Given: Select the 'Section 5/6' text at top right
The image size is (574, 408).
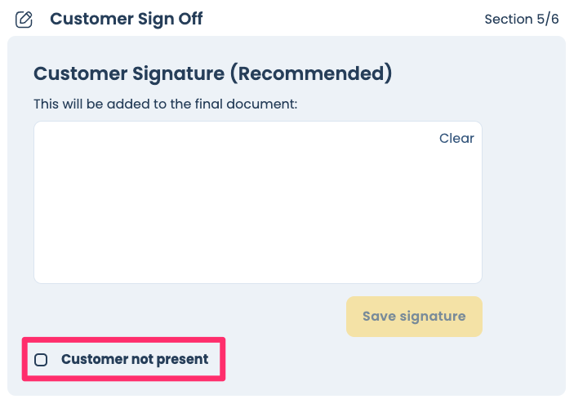Looking at the screenshot, I should pos(521,19).
